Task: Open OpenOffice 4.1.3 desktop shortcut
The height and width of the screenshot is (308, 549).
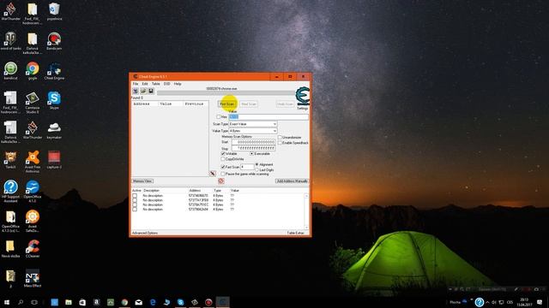Action: (x=33, y=192)
